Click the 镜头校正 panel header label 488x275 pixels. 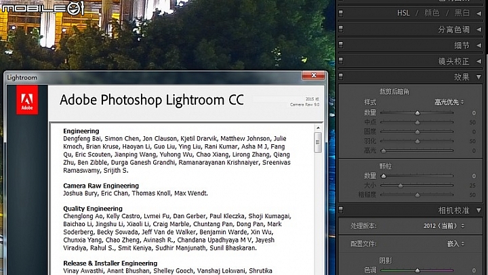[453, 61]
